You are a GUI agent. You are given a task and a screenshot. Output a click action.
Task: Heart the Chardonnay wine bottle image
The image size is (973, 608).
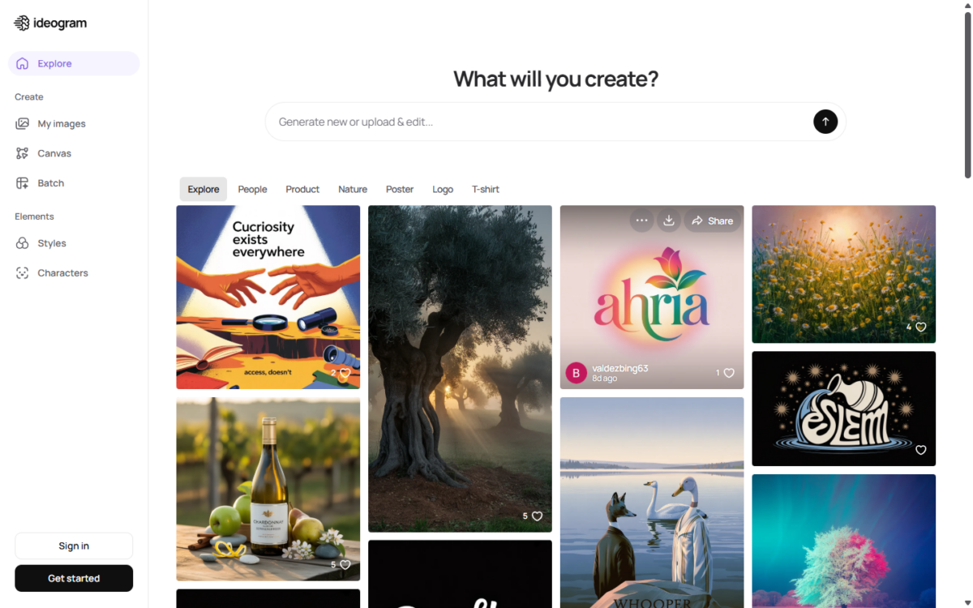(345, 564)
